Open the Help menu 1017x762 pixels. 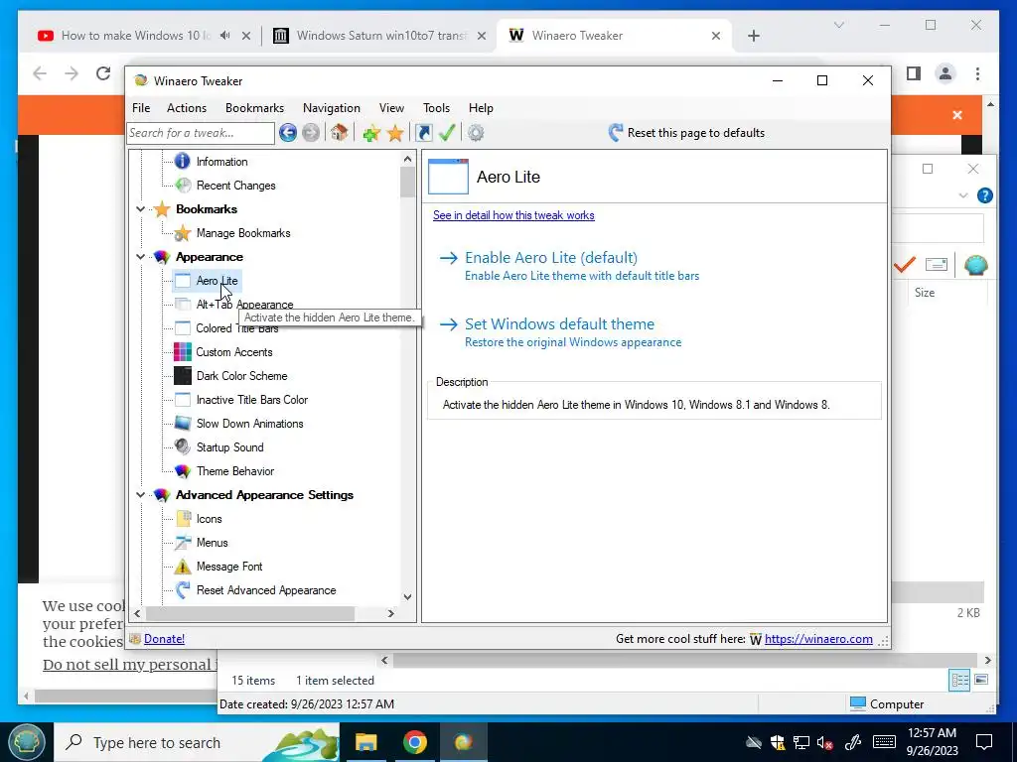tap(481, 108)
